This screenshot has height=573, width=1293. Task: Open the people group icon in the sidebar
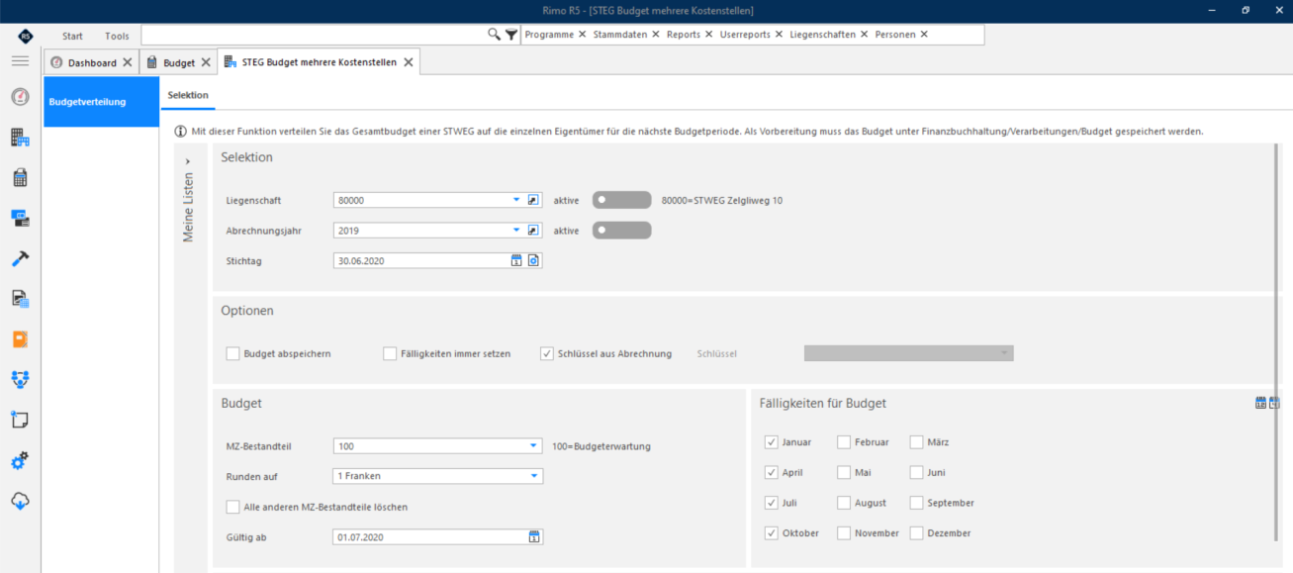point(20,379)
